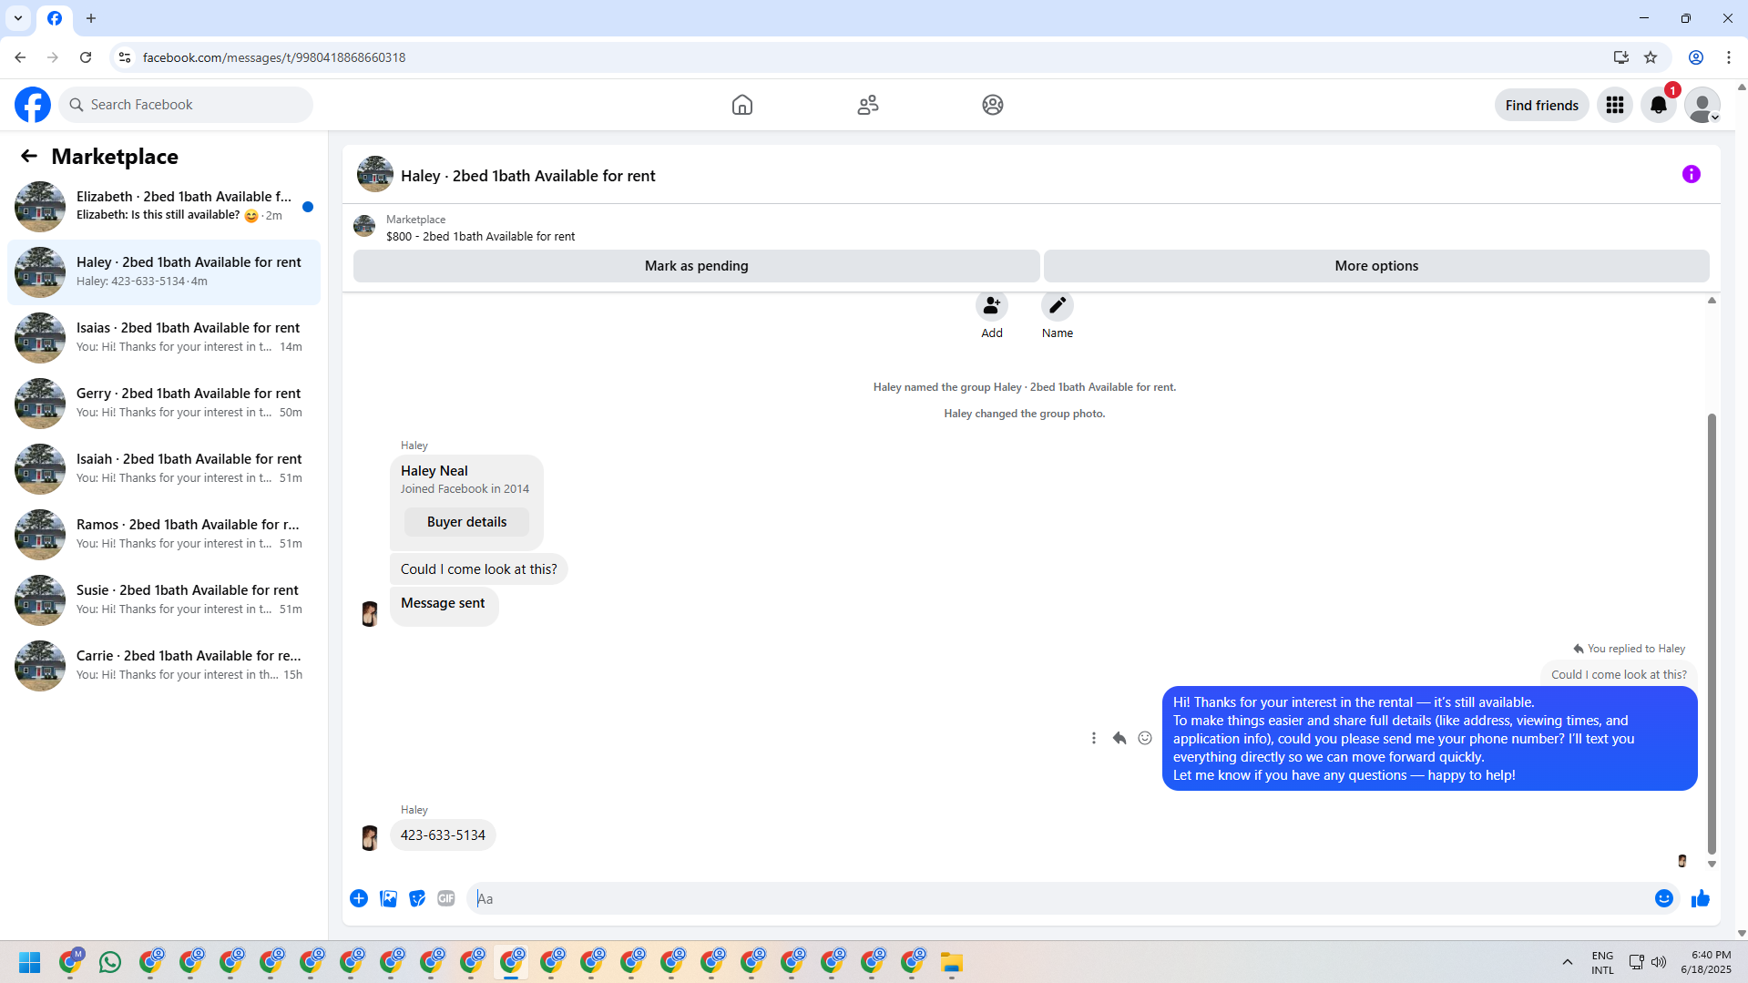Click in the message text field

[1060, 898]
